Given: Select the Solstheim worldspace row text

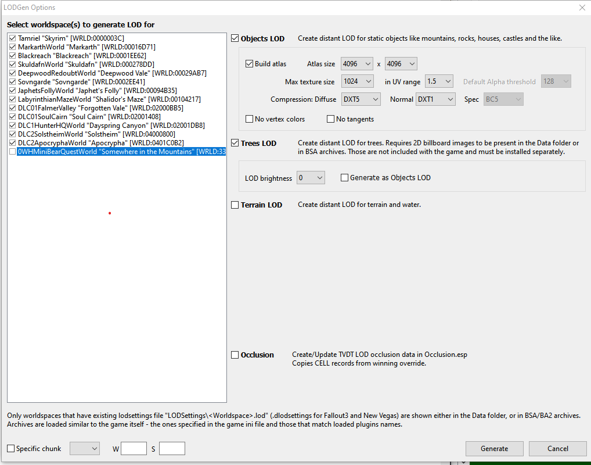Looking at the screenshot, I should click(96, 134).
